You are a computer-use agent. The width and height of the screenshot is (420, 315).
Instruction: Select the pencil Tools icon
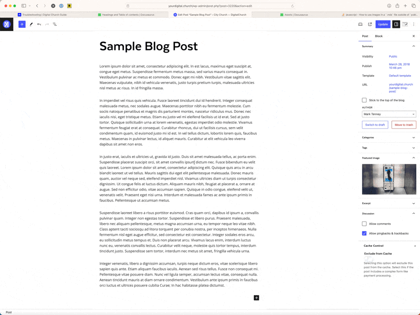(x=31, y=24)
